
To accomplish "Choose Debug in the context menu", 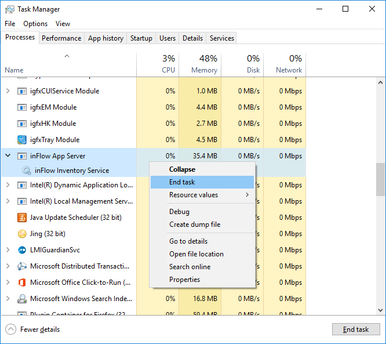I will coord(202,212).
